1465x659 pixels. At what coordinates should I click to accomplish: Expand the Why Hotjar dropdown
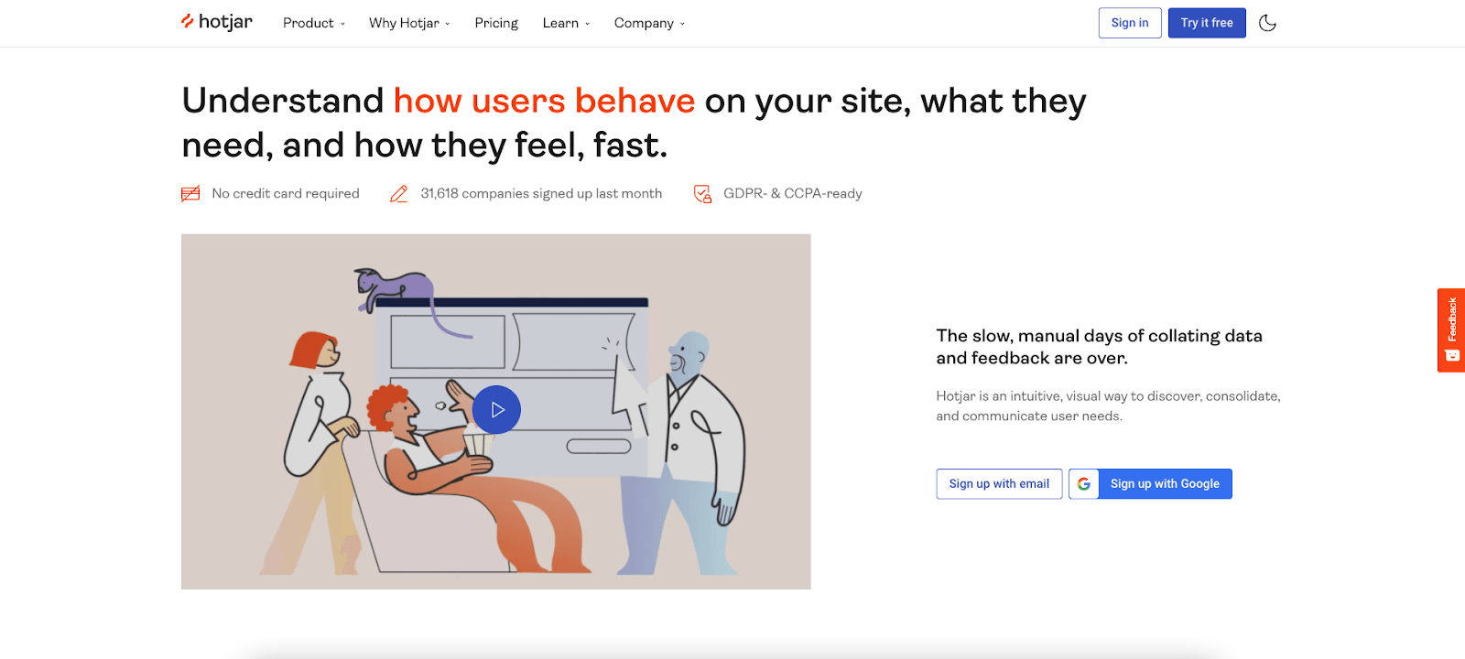[x=409, y=23]
